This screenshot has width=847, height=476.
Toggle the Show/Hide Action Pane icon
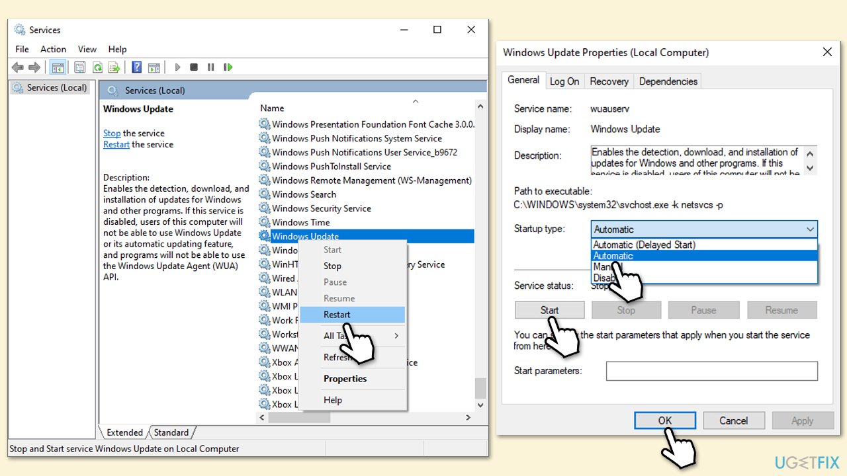tap(154, 67)
